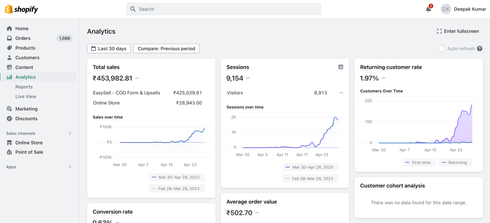Image resolution: width=490 pixels, height=223 pixels.
Task: Click Enter fullscreen button
Action: tap(457, 31)
